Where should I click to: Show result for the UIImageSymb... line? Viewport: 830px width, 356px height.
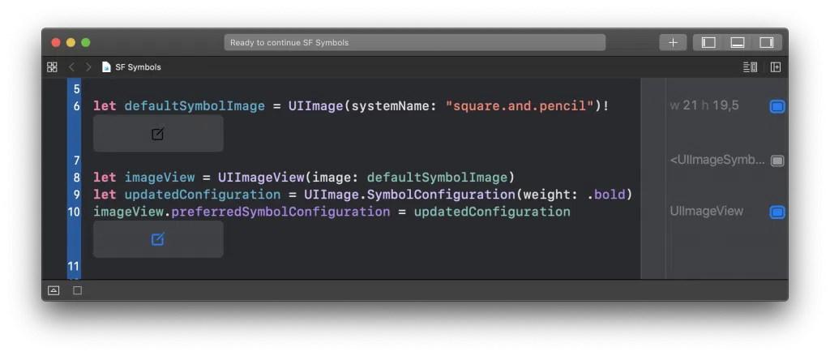point(777,161)
